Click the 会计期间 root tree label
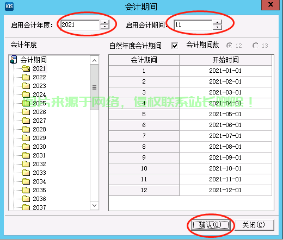 (x=33, y=60)
